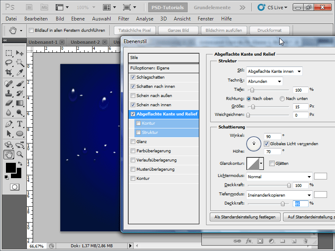Click the Druckformat button
Screen dimensions: 335x251
(269, 30)
